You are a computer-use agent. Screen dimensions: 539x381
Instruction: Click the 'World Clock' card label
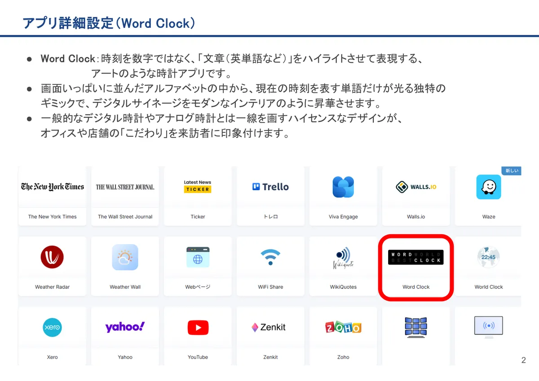pos(489,287)
